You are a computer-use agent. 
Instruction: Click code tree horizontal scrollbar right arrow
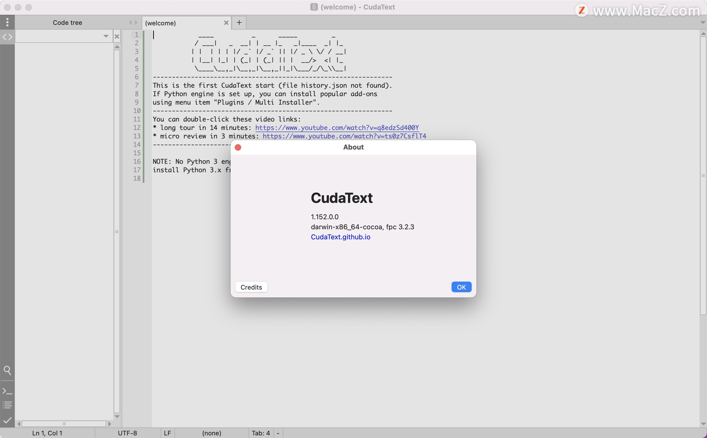point(109,424)
